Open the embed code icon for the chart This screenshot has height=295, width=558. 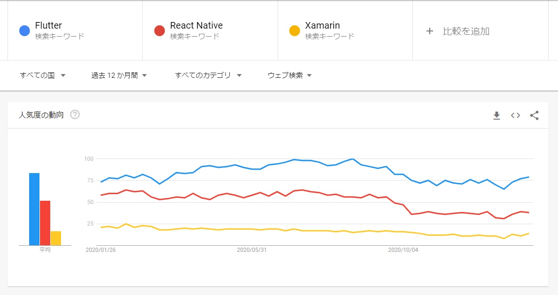(x=515, y=115)
